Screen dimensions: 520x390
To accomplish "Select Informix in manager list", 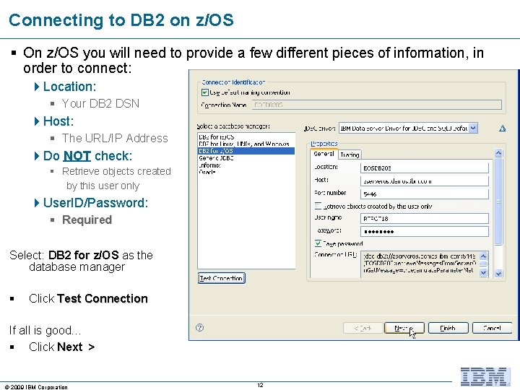I will pyautogui.click(x=246, y=165).
